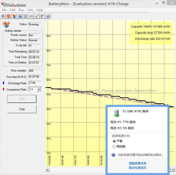Open the Edit menu
The height and width of the screenshot is (175, 176).
(13, 10)
